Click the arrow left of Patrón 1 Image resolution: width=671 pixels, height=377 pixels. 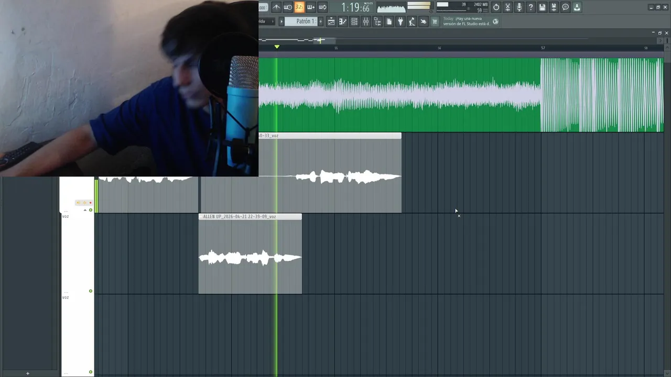281,21
